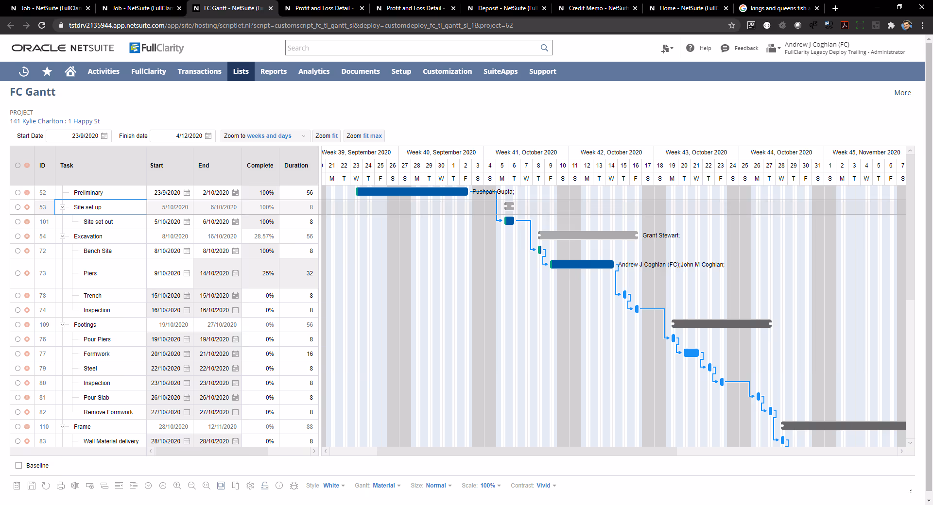Toggle the layout panel icon in the bottom toolbar
Image resolution: width=933 pixels, height=505 pixels.
221,486
